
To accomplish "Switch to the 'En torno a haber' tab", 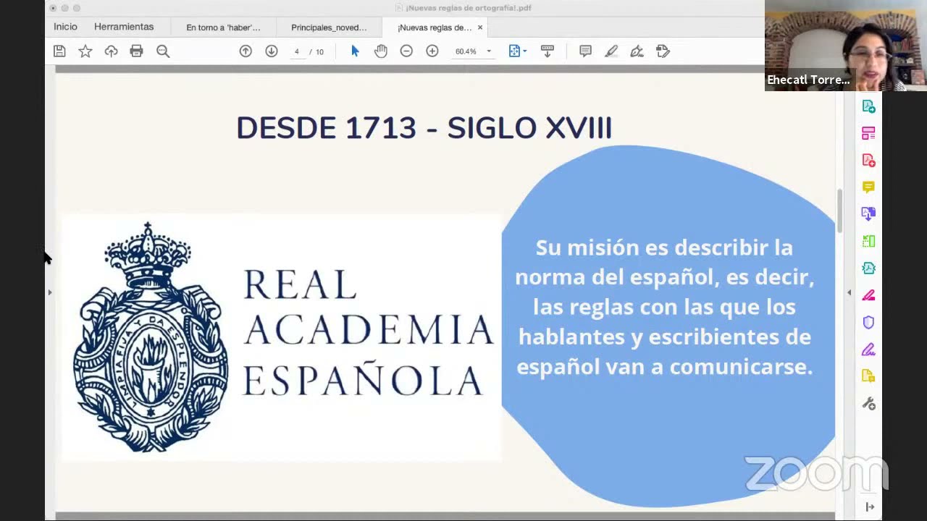I will click(223, 27).
